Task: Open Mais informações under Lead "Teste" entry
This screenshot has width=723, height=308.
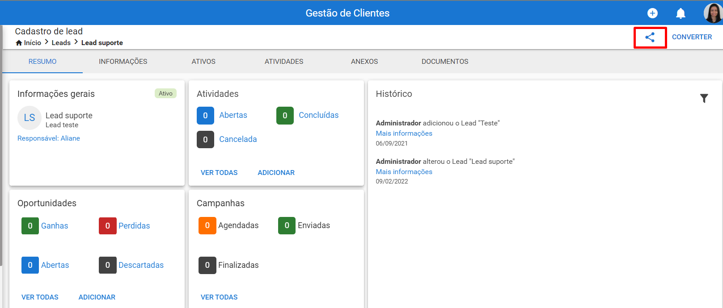Action: (404, 133)
